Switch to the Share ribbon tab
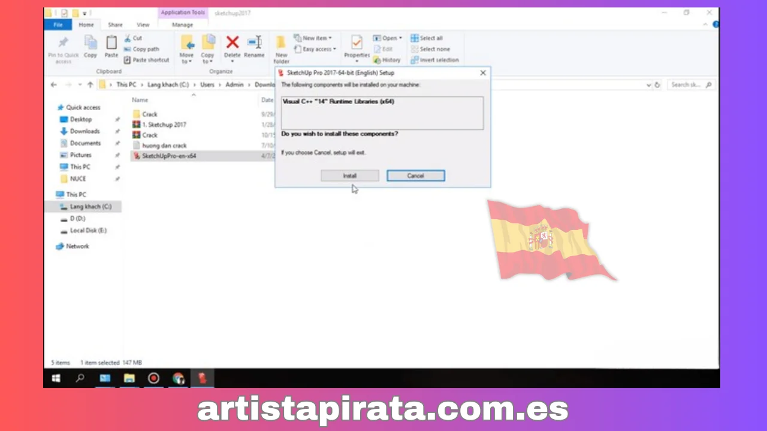The image size is (767, 431). coord(115,25)
